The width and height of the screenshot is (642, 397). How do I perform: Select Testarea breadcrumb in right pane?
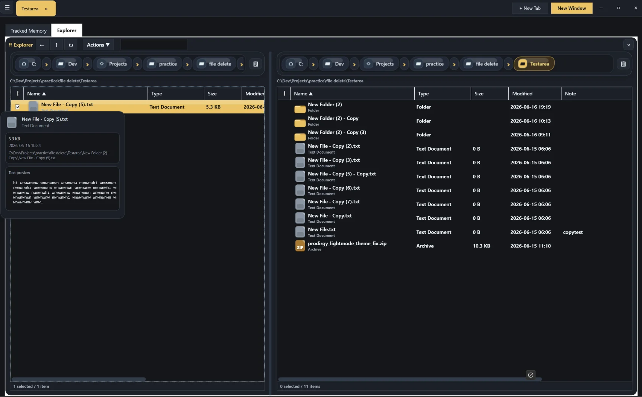click(x=534, y=64)
